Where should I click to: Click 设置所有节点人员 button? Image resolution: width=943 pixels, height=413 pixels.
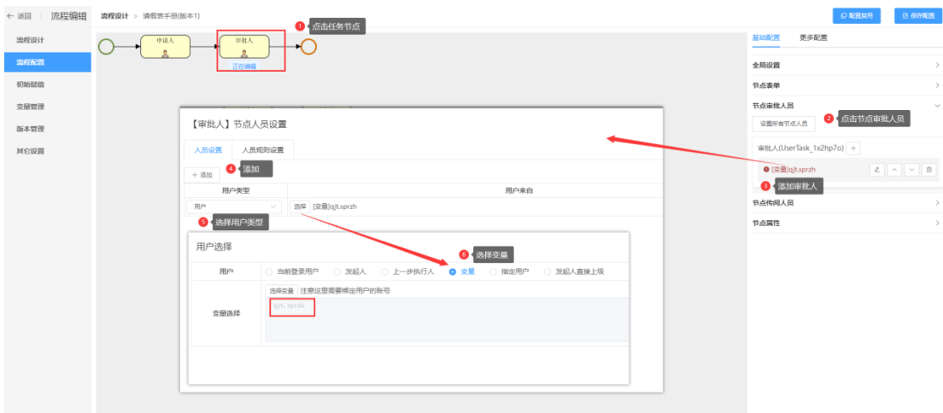tap(783, 124)
